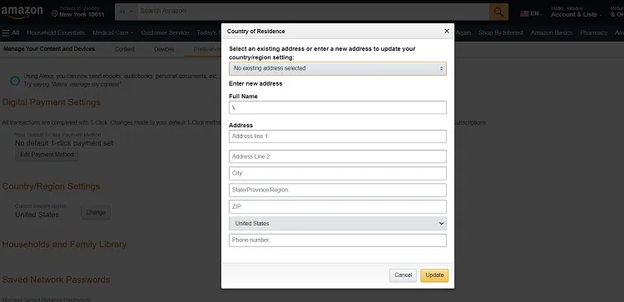Expand Saved Network Passwords section
This screenshot has width=624, height=302.
click(56, 280)
